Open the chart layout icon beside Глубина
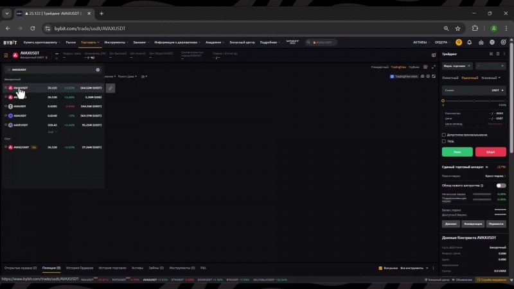Image resolution: width=514 pixels, height=289 pixels. (425, 67)
